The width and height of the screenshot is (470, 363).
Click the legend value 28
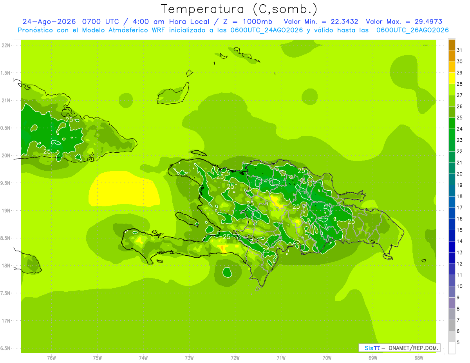[460, 84]
